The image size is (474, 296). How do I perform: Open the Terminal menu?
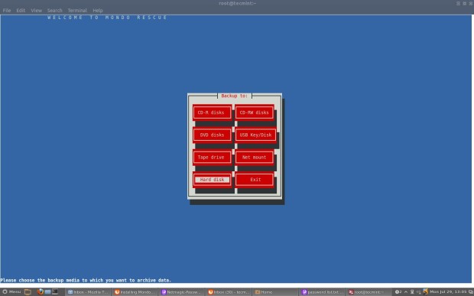(77, 10)
